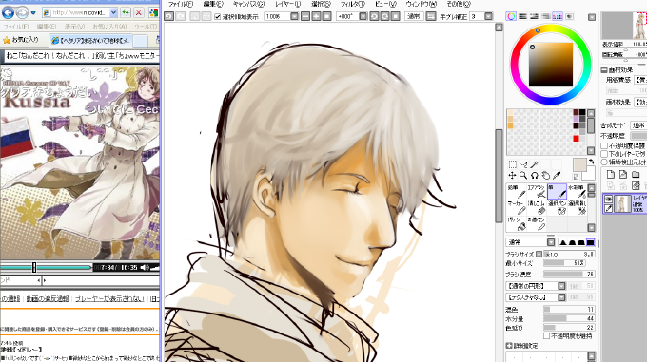
Task: Expand the 詳細設定 section
Action: [x=509, y=346]
